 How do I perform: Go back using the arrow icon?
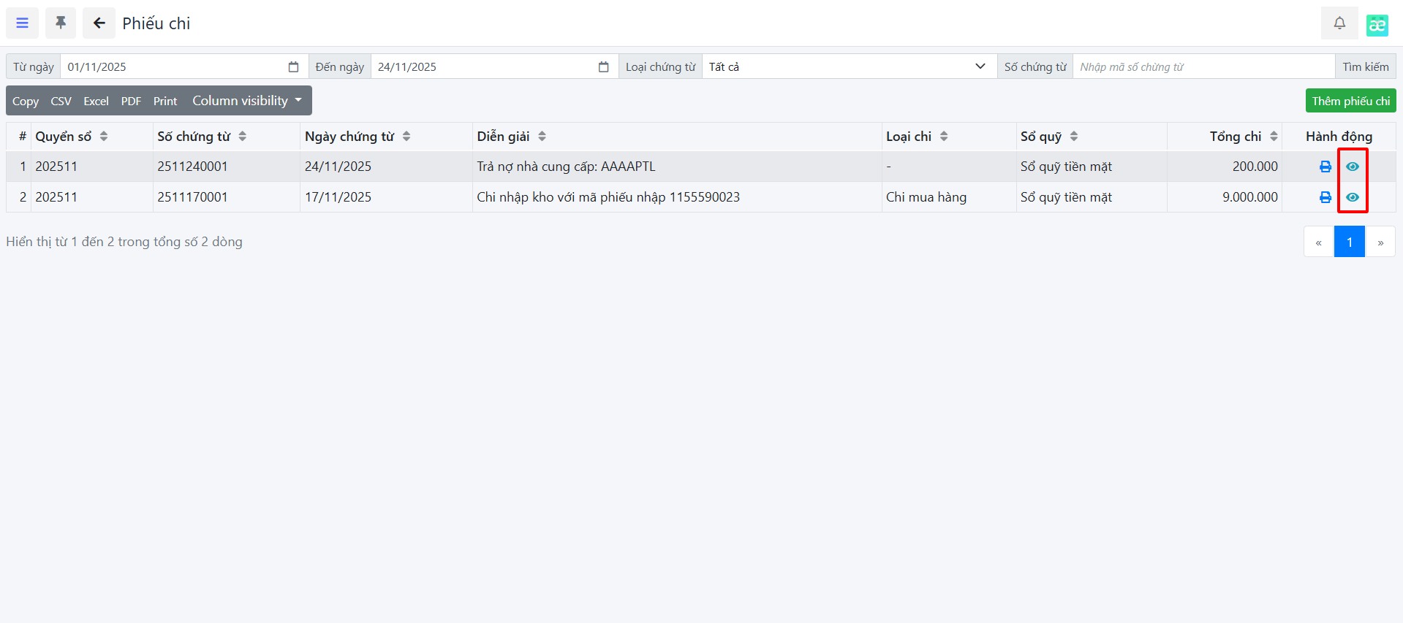coord(99,23)
